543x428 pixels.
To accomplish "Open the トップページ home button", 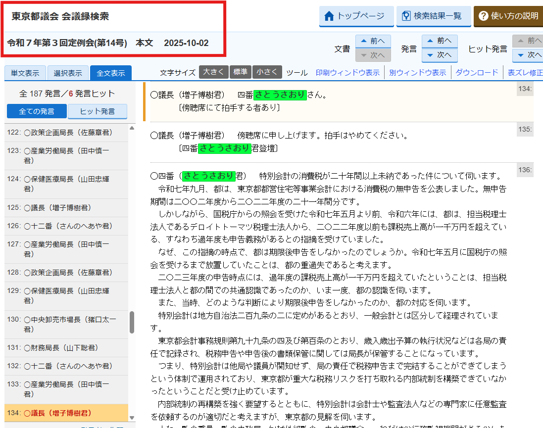I will 356,16.
